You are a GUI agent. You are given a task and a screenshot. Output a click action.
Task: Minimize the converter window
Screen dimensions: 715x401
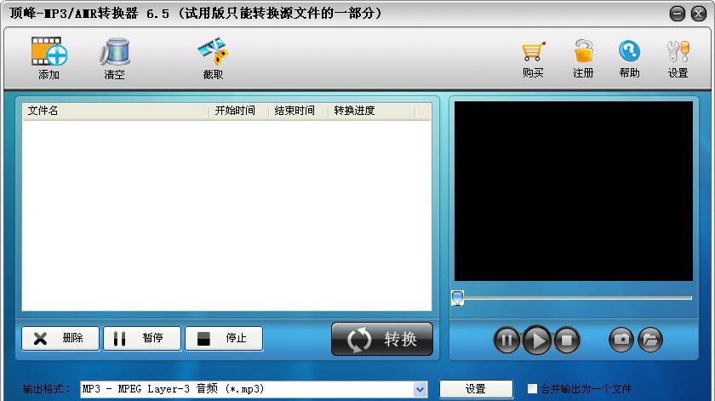(x=678, y=14)
